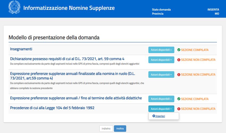Click green check icon for attività didattiche section
Screen dimensions: 226x133
pyautogui.click(x=179, y=99)
